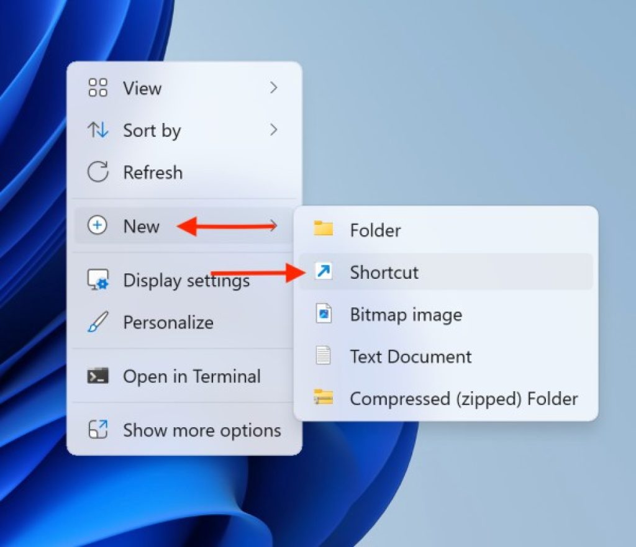The image size is (636, 547).
Task: Click the Sort by arrows icon
Action: 96,130
